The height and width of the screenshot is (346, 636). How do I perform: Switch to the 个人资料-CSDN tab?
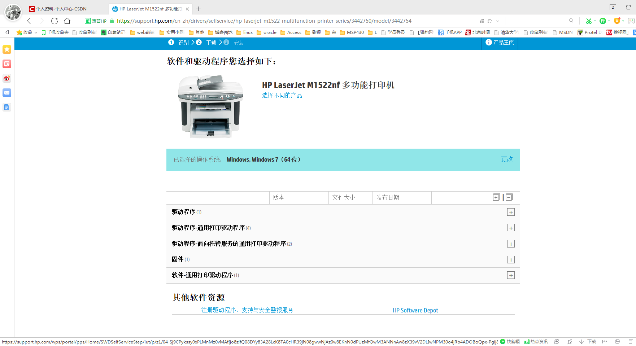(60, 9)
